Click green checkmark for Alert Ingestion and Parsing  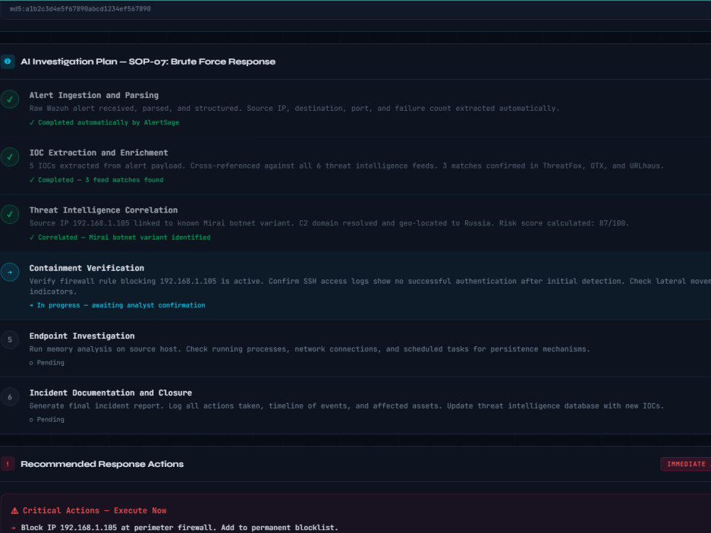pyautogui.click(x=10, y=99)
